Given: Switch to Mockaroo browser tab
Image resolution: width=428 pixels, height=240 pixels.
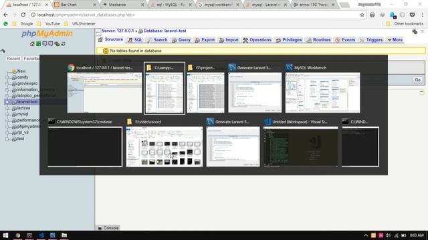Looking at the screenshot, I should (x=123, y=5).
